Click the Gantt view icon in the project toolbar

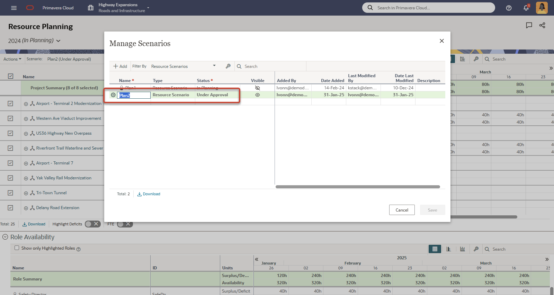coord(463,59)
